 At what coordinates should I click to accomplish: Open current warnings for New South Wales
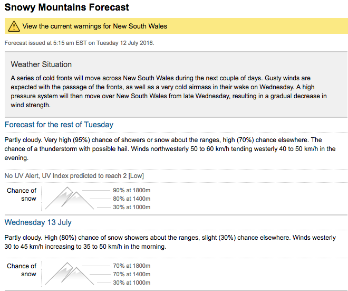[x=95, y=26]
